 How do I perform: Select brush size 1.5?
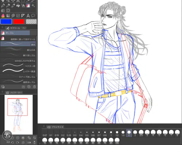click(x=123, y=133)
